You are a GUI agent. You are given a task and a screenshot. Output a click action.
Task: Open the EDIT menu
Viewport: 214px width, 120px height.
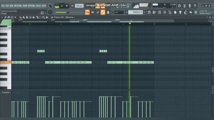(x=7, y=6)
